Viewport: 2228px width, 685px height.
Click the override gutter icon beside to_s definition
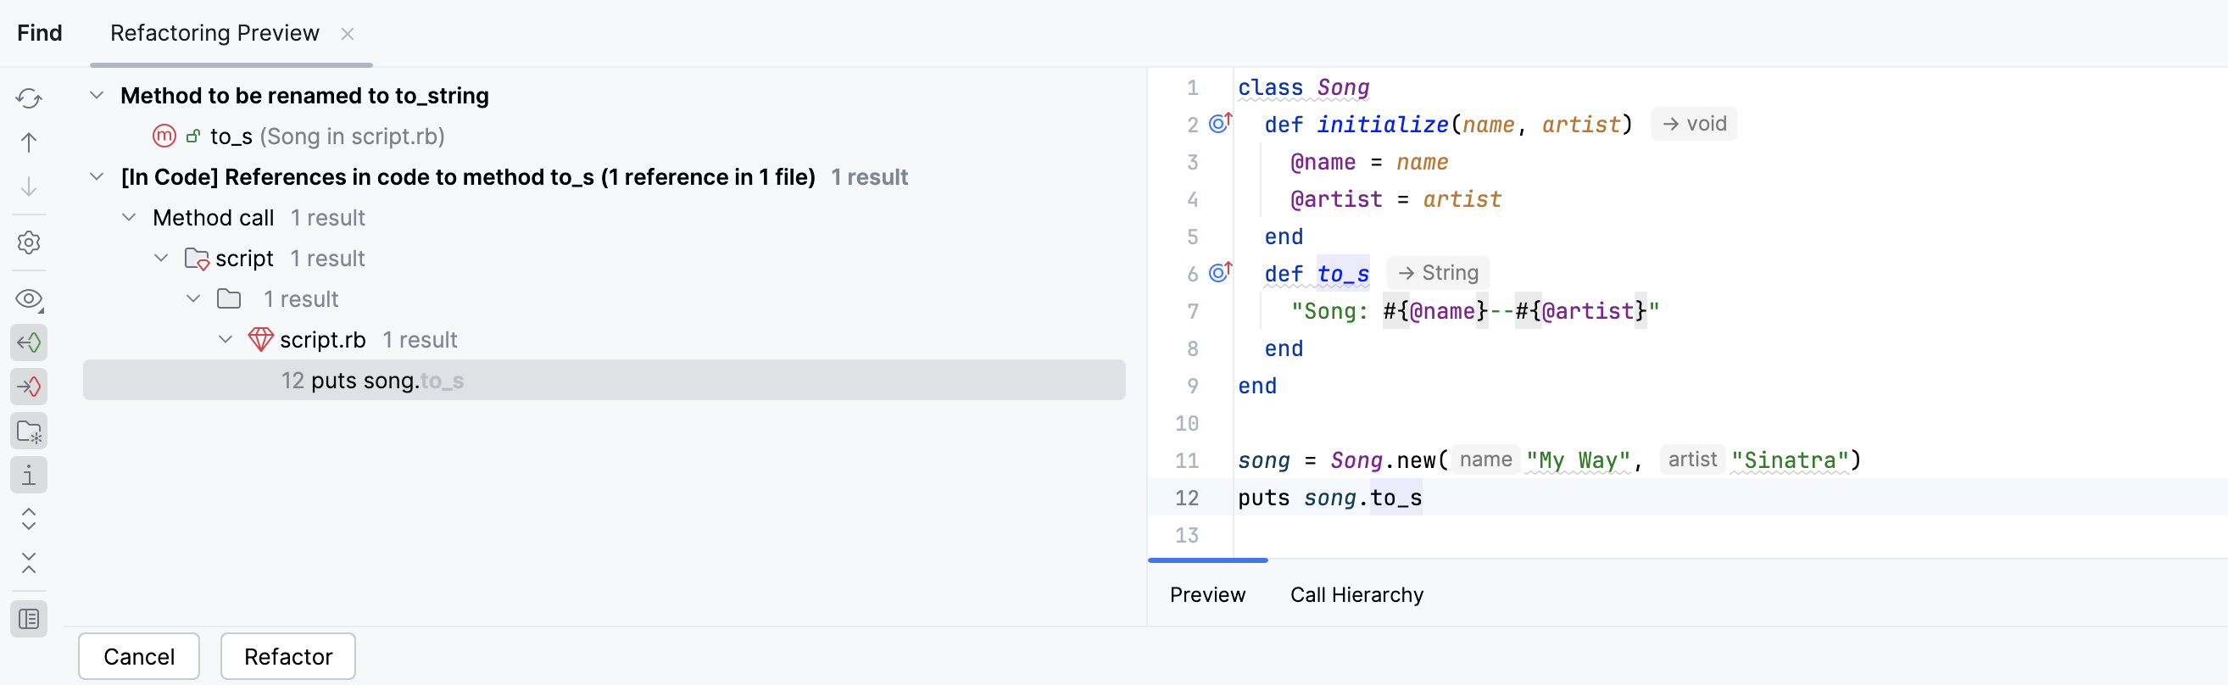(1219, 272)
